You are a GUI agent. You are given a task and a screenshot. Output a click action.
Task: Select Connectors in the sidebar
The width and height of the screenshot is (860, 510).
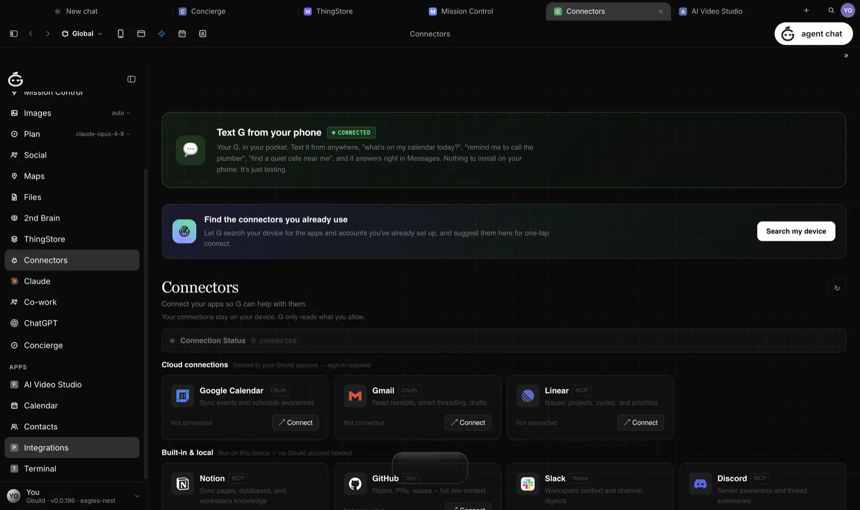(x=72, y=260)
